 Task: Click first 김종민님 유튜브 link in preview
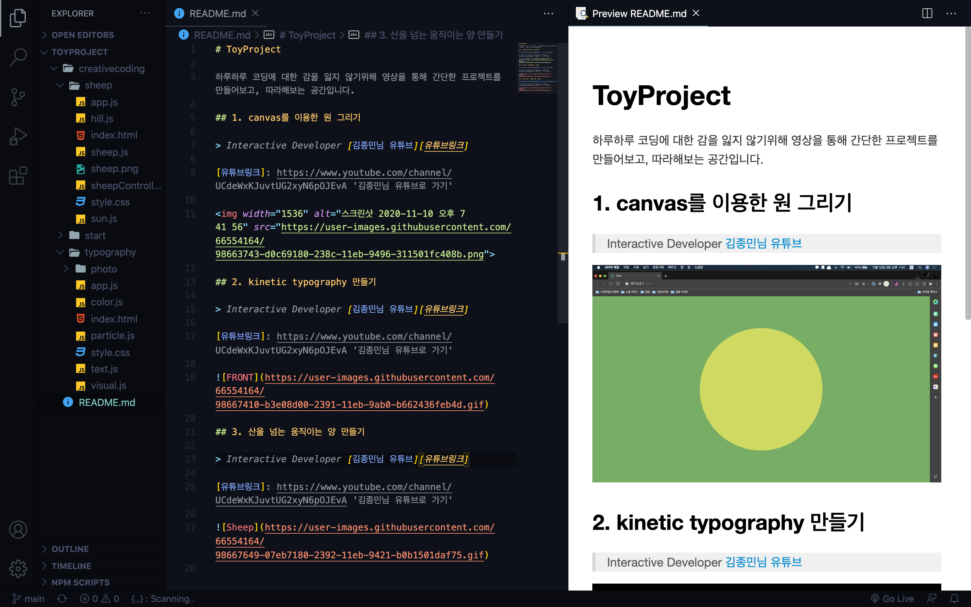pyautogui.click(x=763, y=243)
